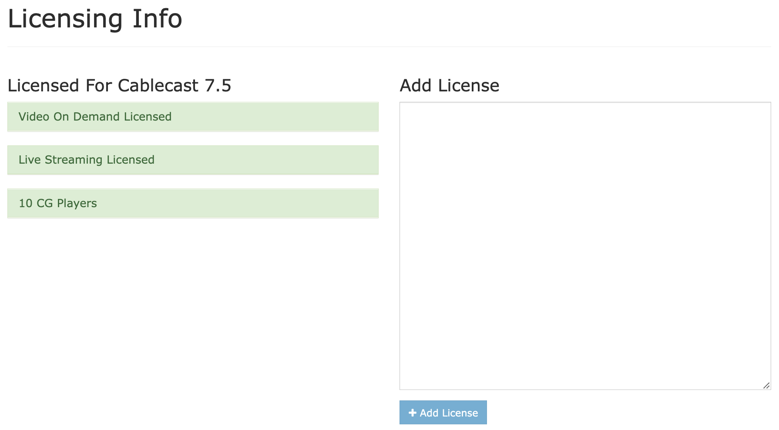Click the word Video in the first banner

tap(34, 117)
